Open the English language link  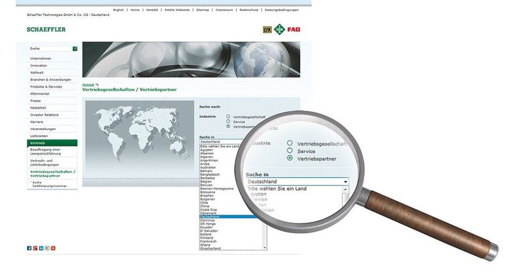coord(118,10)
